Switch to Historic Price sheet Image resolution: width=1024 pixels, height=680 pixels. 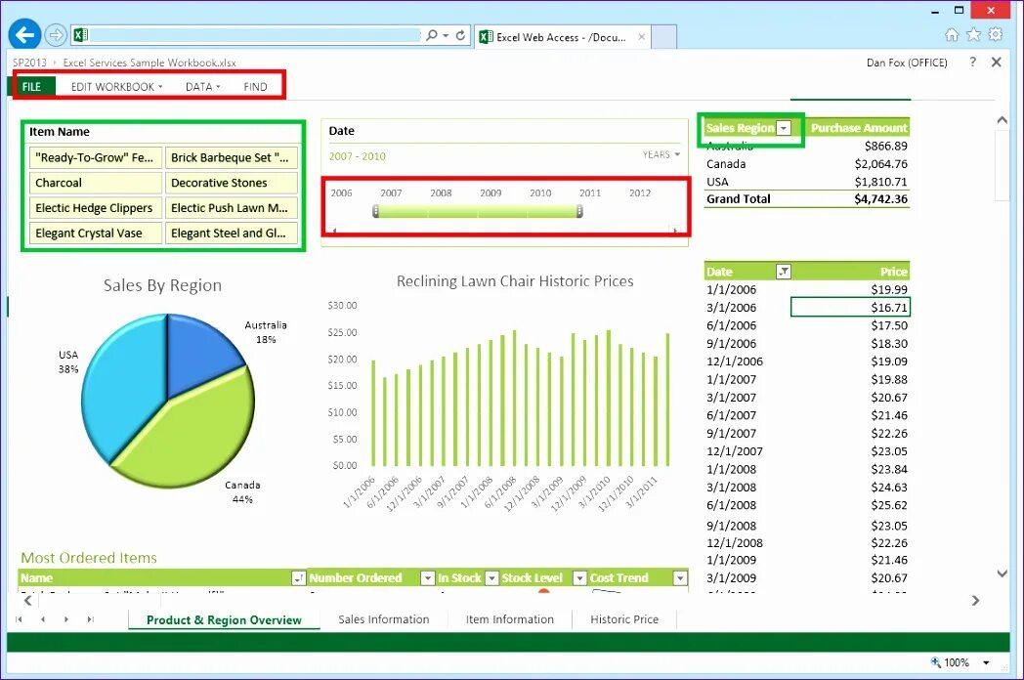coord(624,619)
